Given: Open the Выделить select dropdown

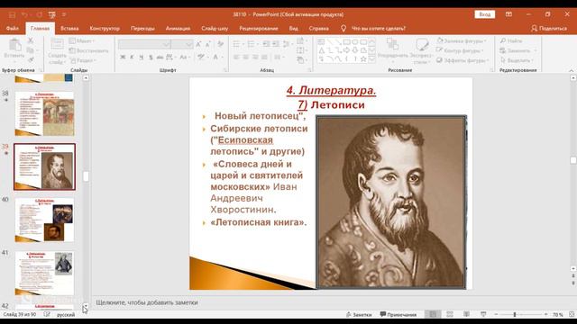Looking at the screenshot, I should (517, 60).
